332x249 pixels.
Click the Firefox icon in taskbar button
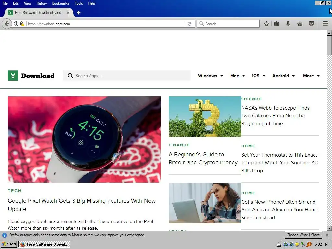(22, 244)
